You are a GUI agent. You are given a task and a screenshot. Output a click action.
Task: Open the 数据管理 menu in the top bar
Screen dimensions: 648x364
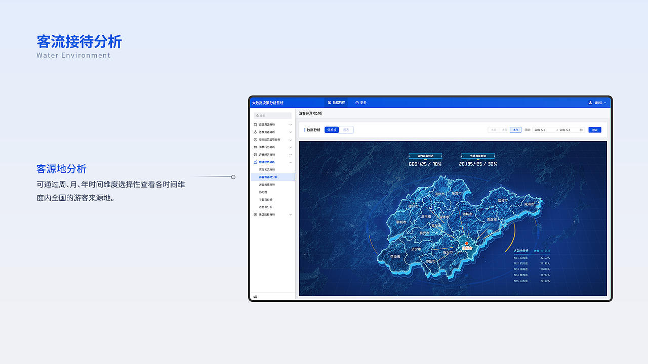pos(335,103)
